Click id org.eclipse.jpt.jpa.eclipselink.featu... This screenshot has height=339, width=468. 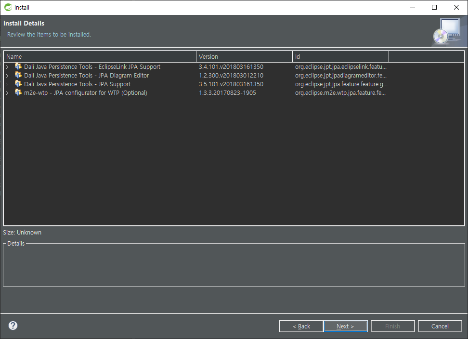pos(341,67)
